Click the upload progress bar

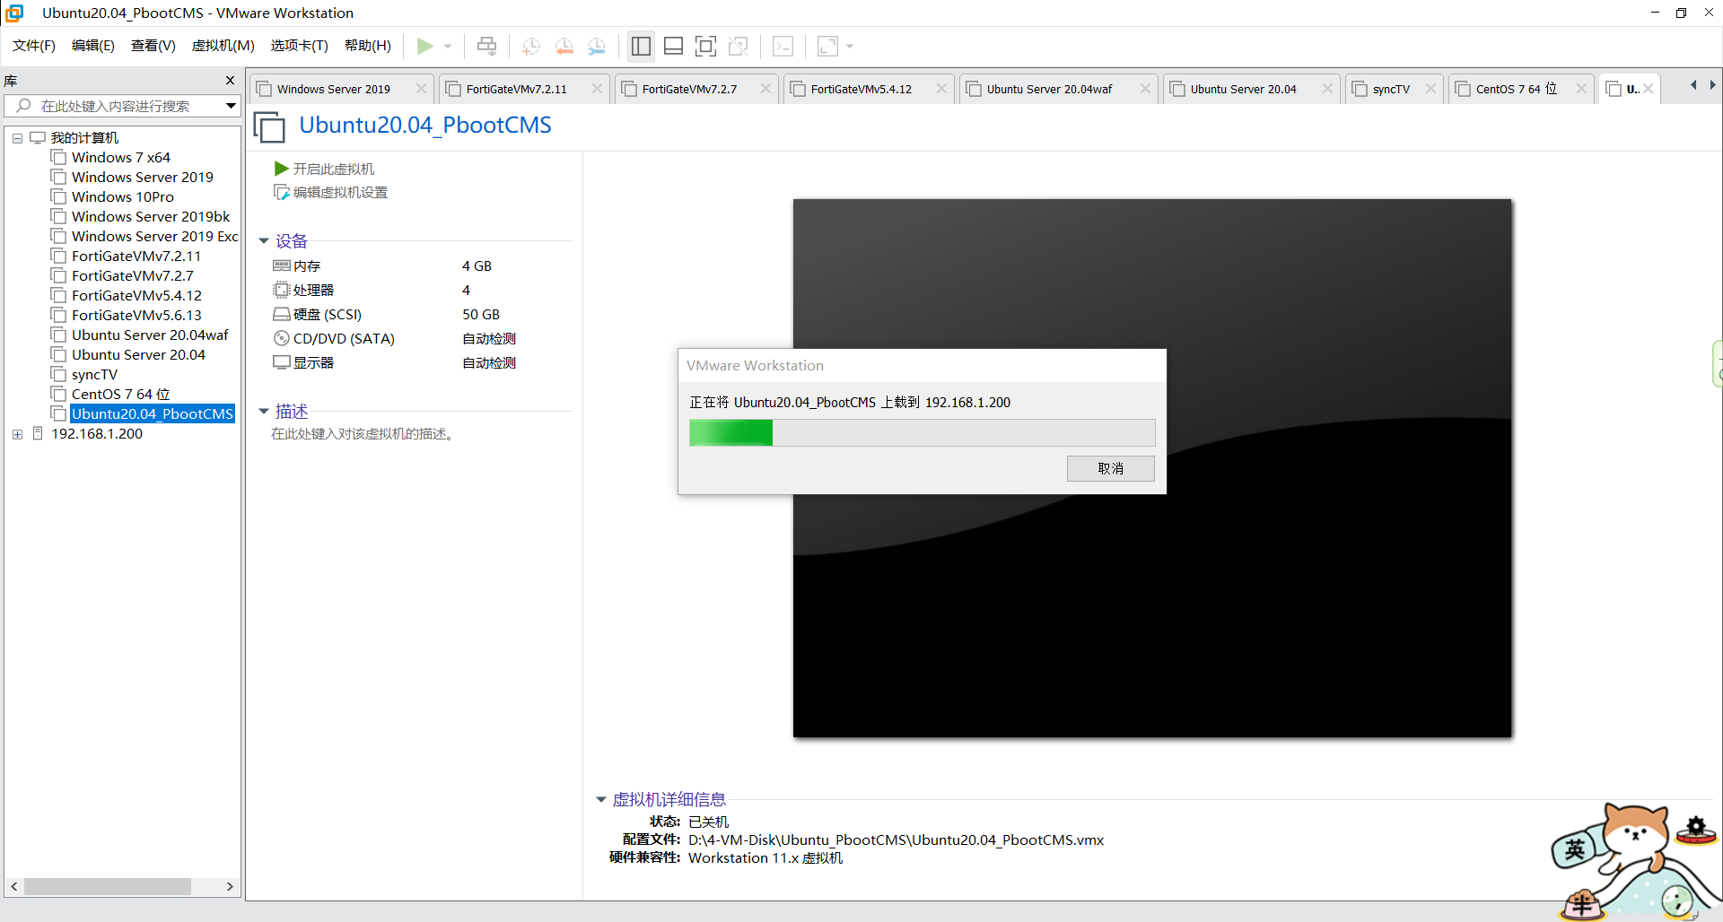pos(922,433)
